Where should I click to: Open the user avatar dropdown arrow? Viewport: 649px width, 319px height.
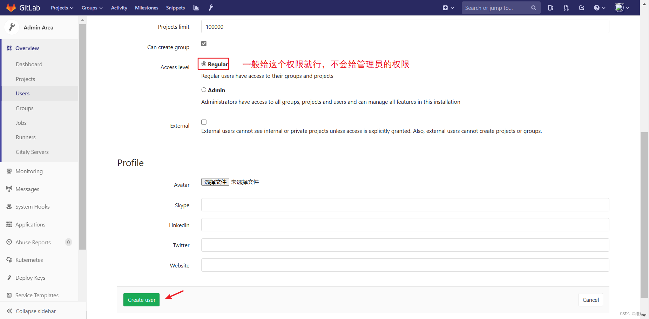coord(627,8)
